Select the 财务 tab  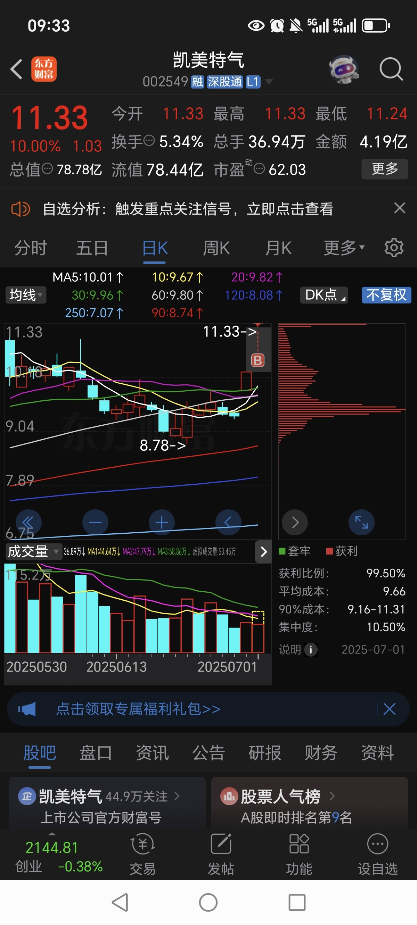(x=321, y=752)
